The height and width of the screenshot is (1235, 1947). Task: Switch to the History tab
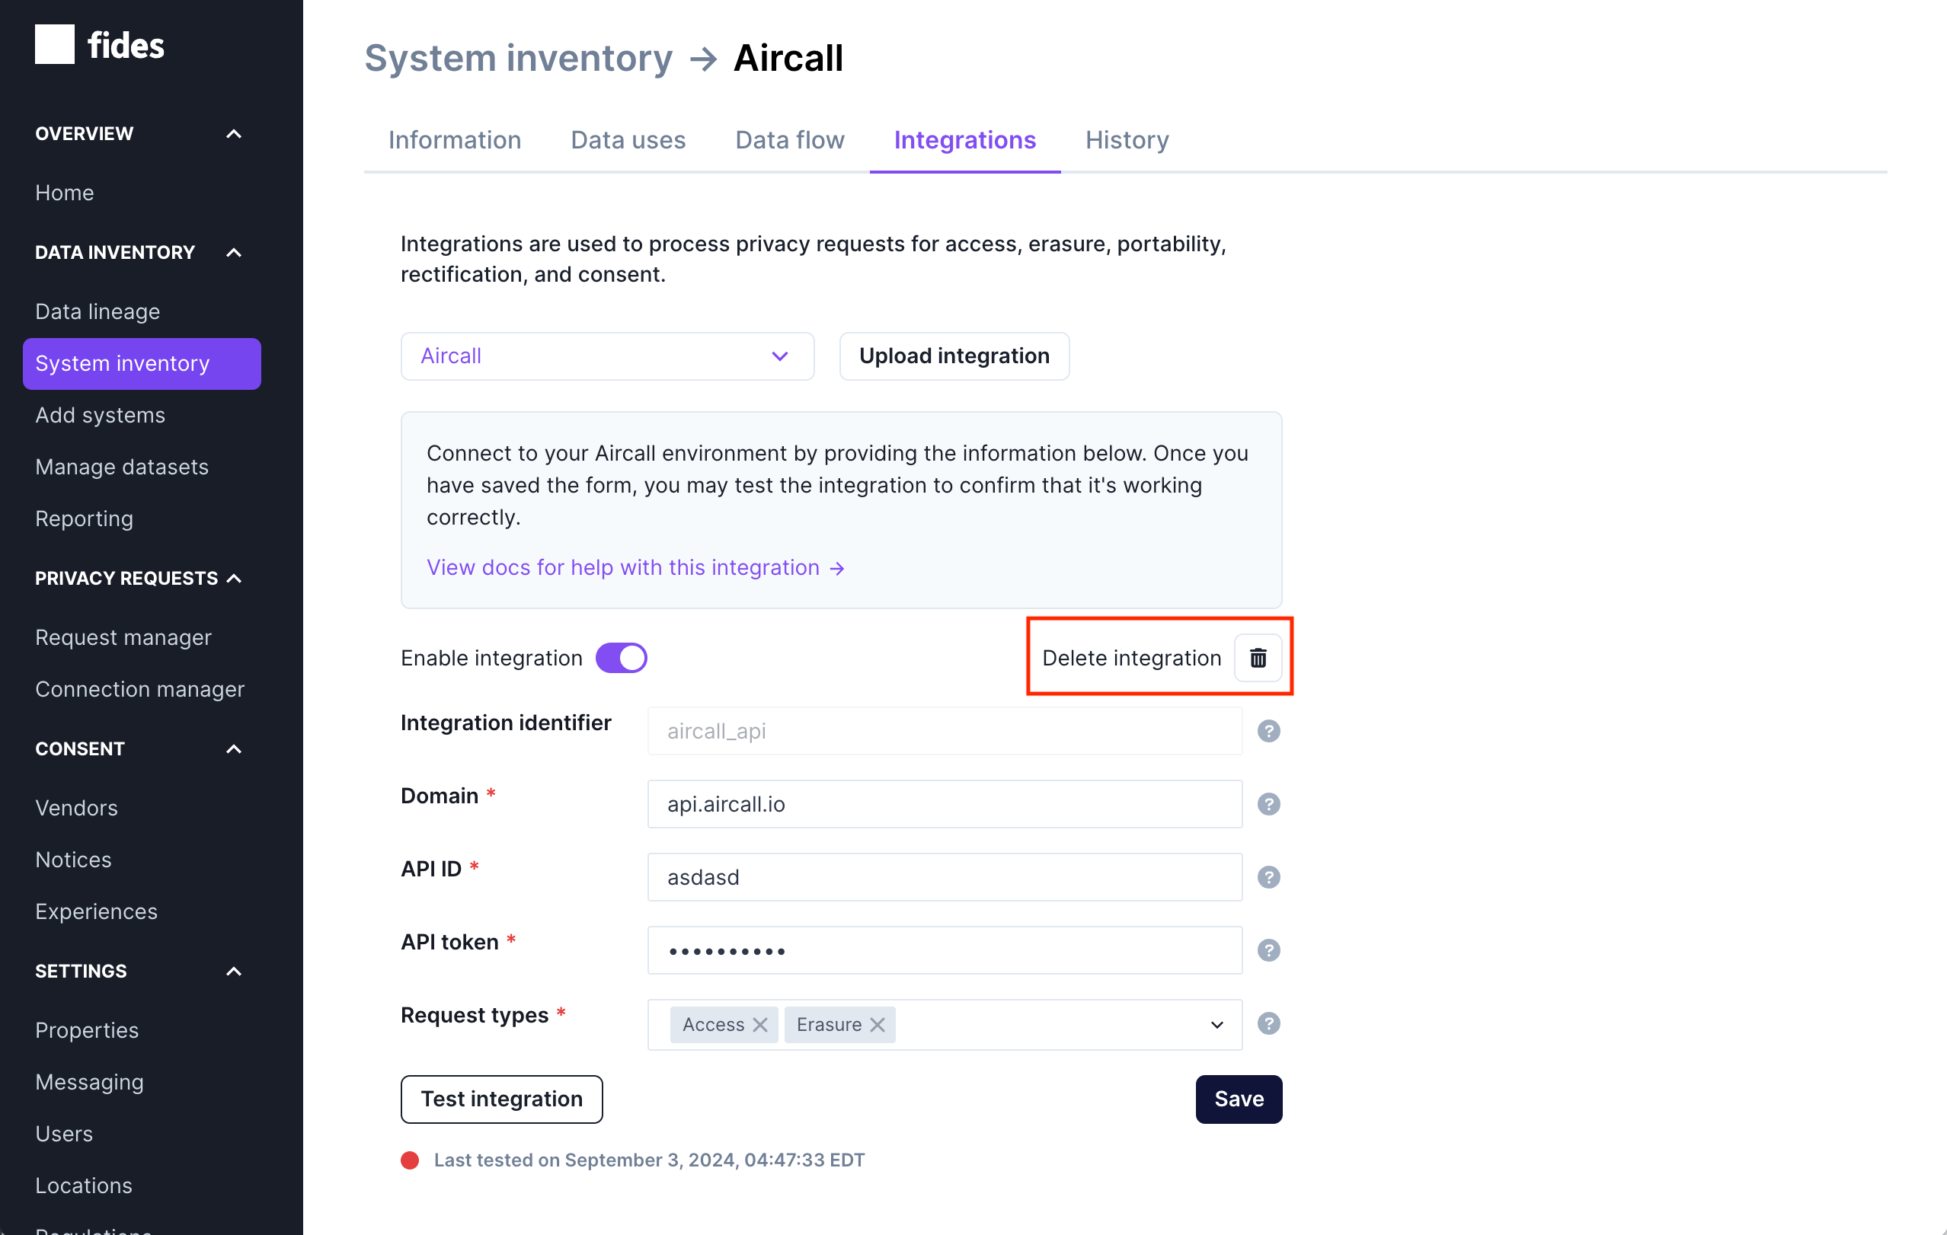(x=1127, y=139)
